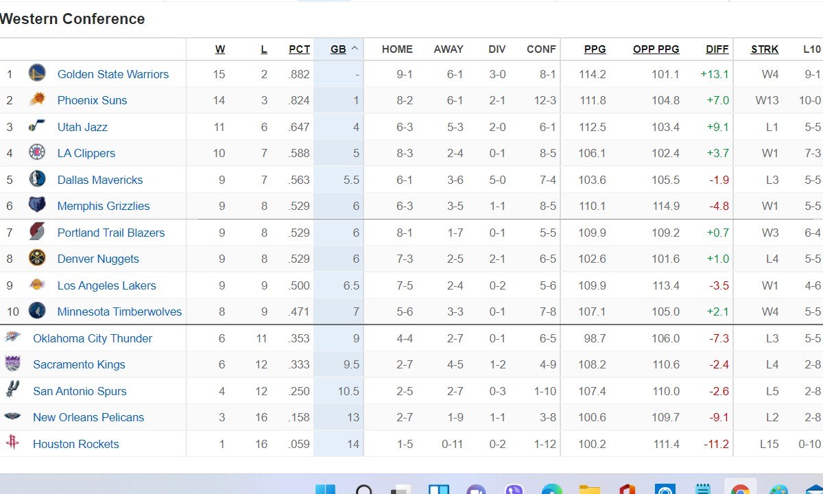Sort table by PCT column header

coord(299,49)
